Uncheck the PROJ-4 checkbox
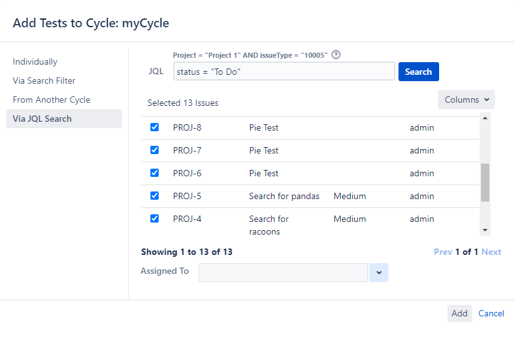 tap(154, 219)
